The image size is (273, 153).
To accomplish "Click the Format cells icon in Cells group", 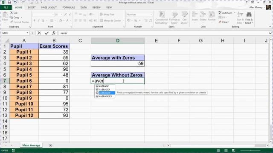I will click(x=212, y=14).
